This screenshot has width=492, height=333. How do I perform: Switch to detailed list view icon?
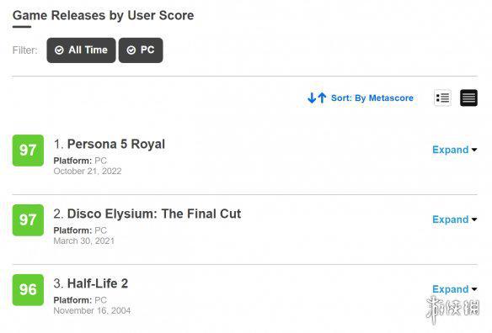443,98
